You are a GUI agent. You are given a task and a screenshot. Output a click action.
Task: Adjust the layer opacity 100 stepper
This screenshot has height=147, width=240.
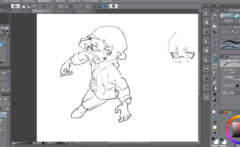coord(8,99)
